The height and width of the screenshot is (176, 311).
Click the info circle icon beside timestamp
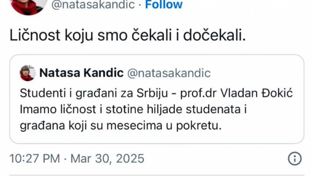point(295,158)
